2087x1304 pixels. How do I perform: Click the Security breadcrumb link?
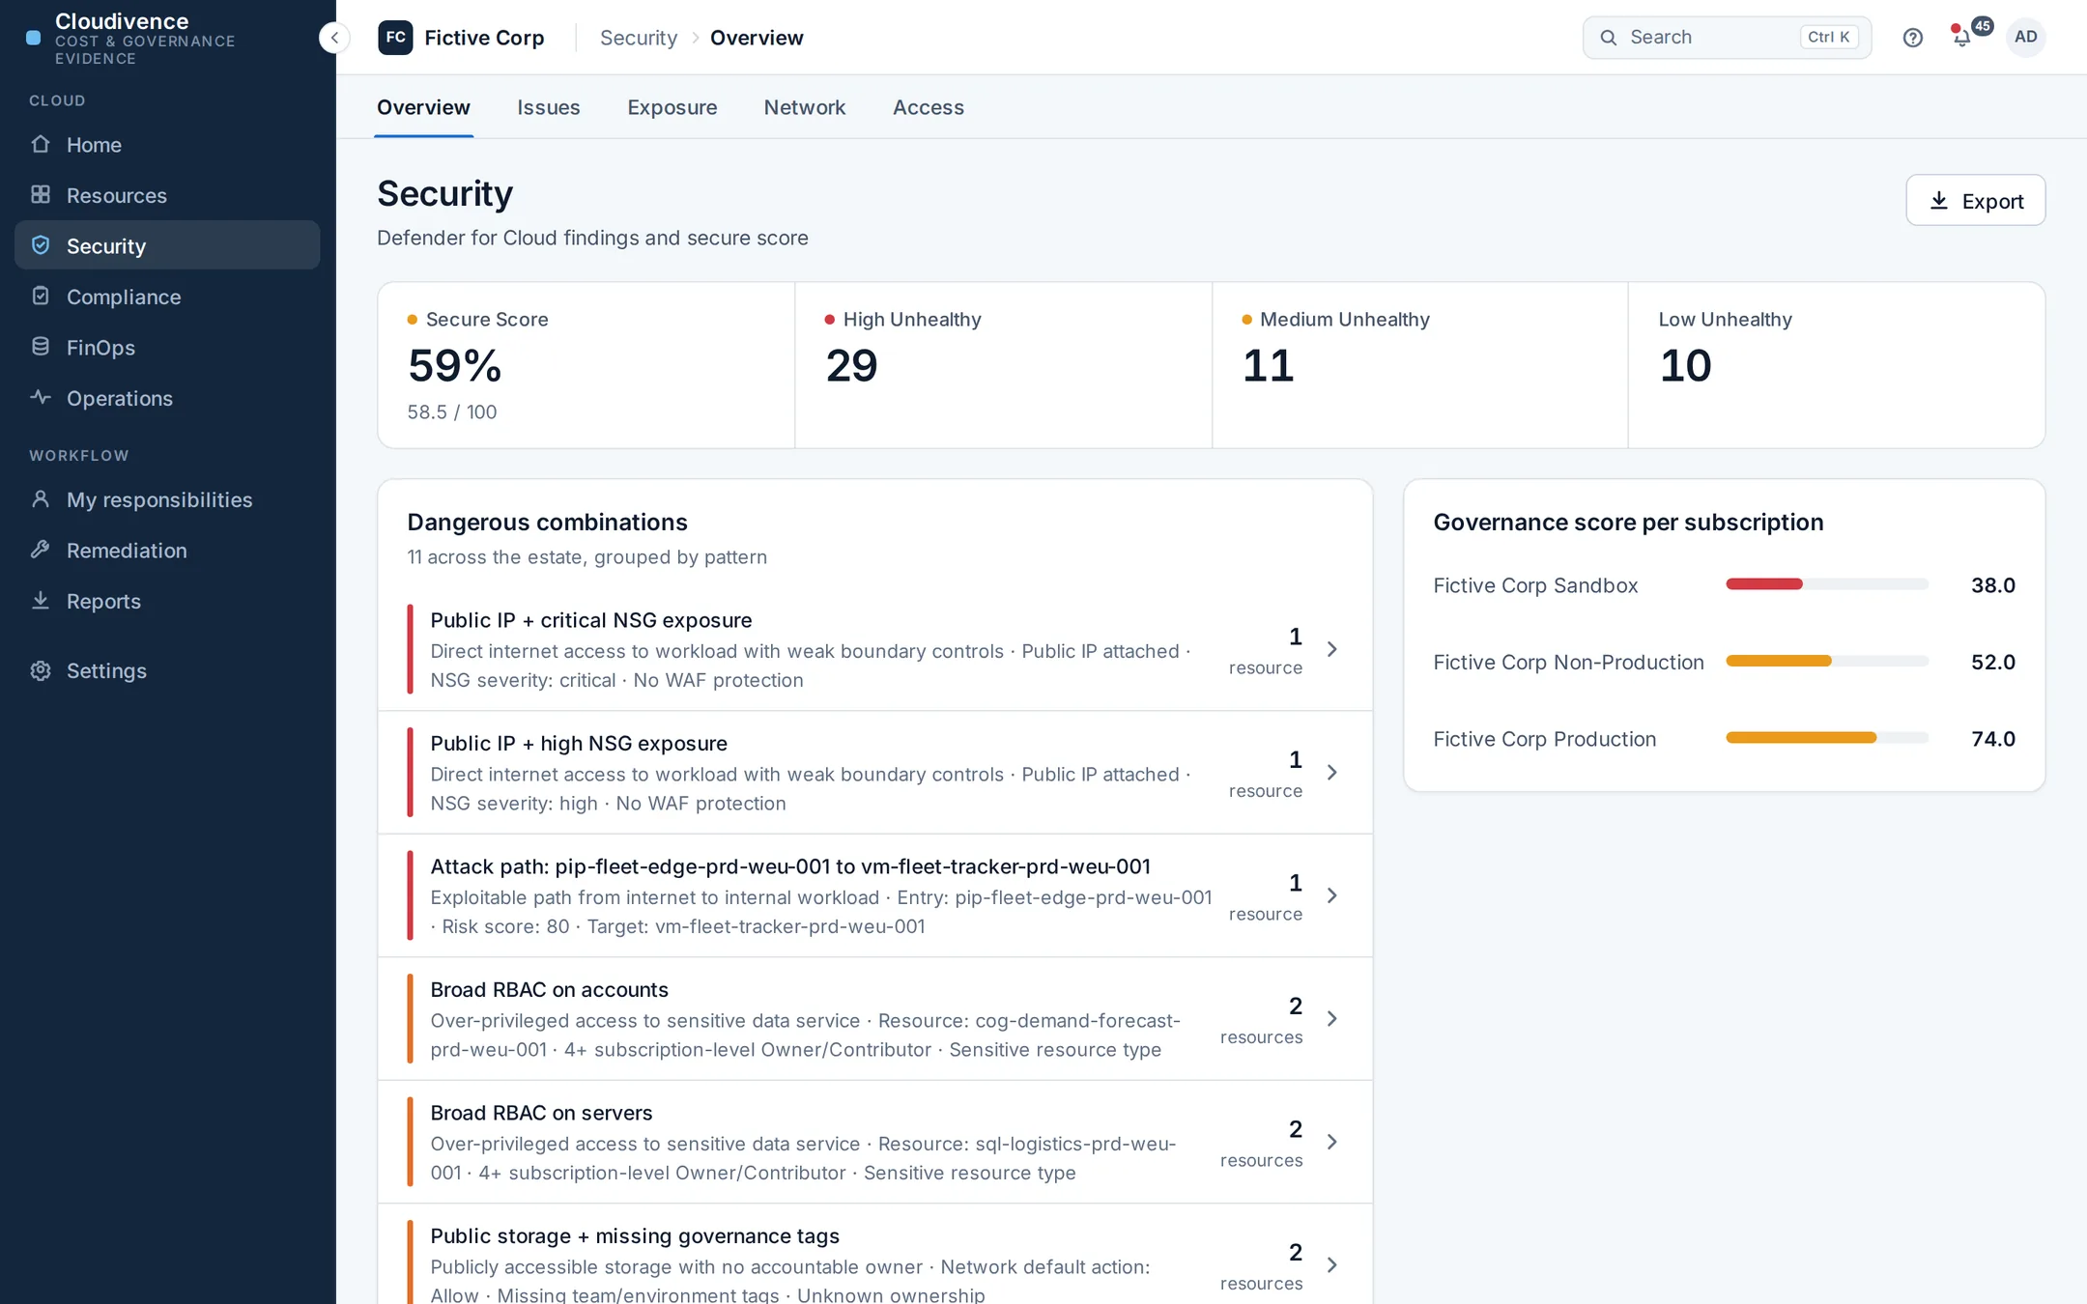639,38
